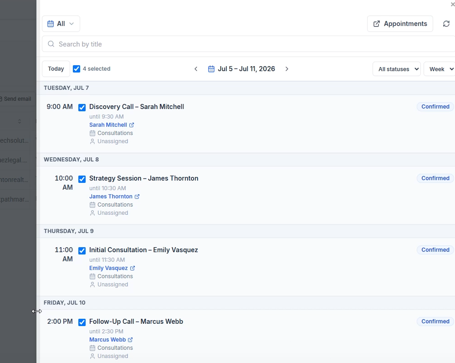Click the sort arrows in background table
Screen dimensions: 455x363
(20, 121)
